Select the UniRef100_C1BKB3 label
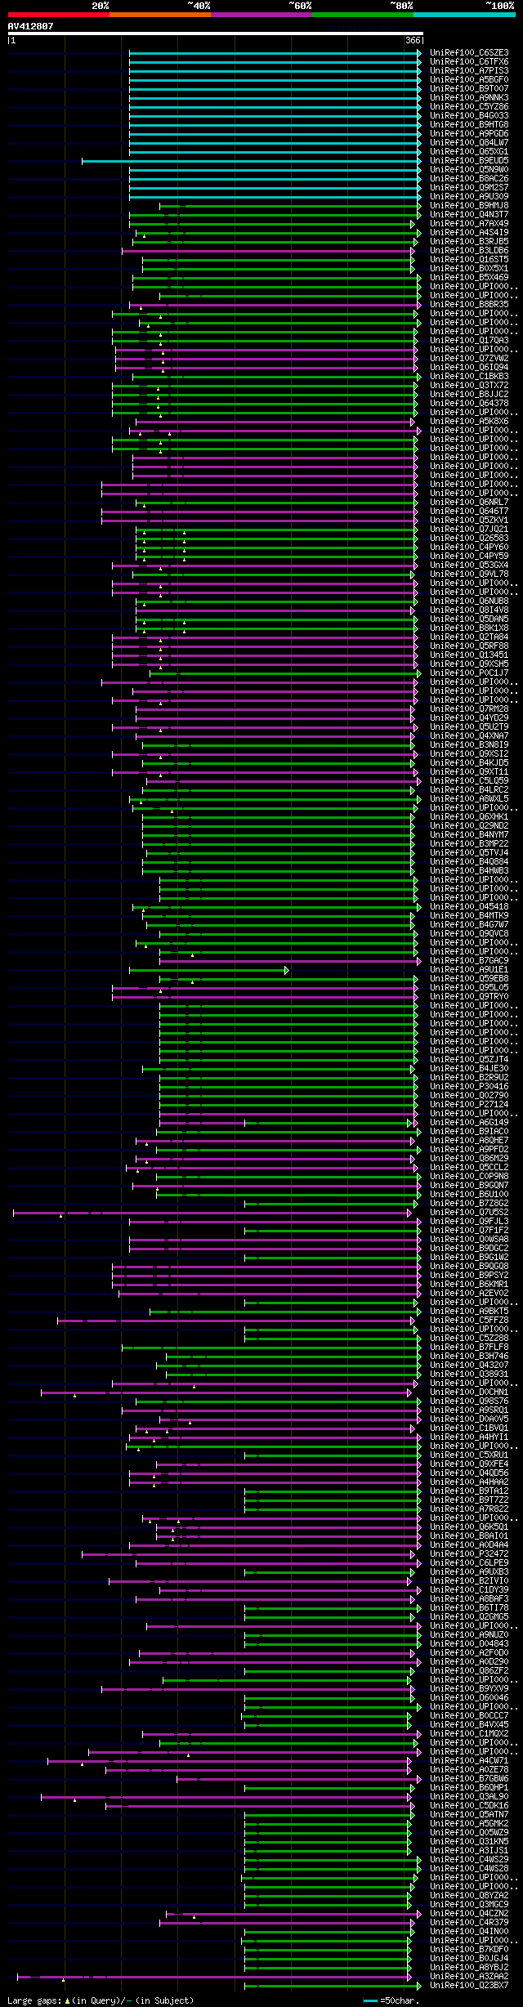This screenshot has height=2007, width=523. 469,377
